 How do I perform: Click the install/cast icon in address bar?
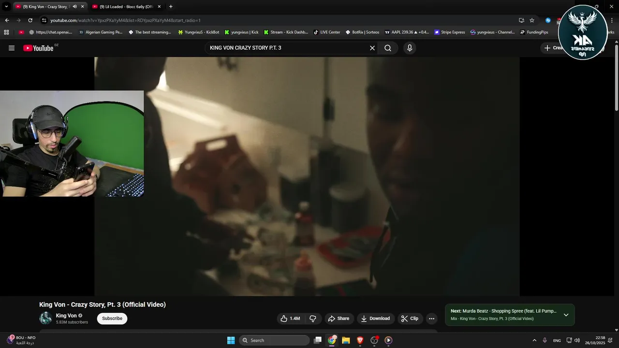(521, 20)
